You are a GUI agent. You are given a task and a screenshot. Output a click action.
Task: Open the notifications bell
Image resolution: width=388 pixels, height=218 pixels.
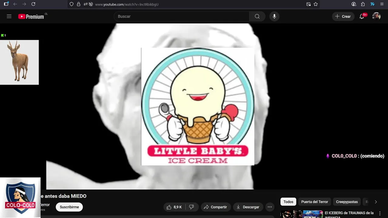pos(362,16)
